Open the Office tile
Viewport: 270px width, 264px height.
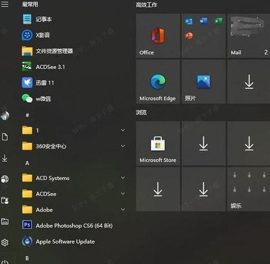[x=158, y=36]
